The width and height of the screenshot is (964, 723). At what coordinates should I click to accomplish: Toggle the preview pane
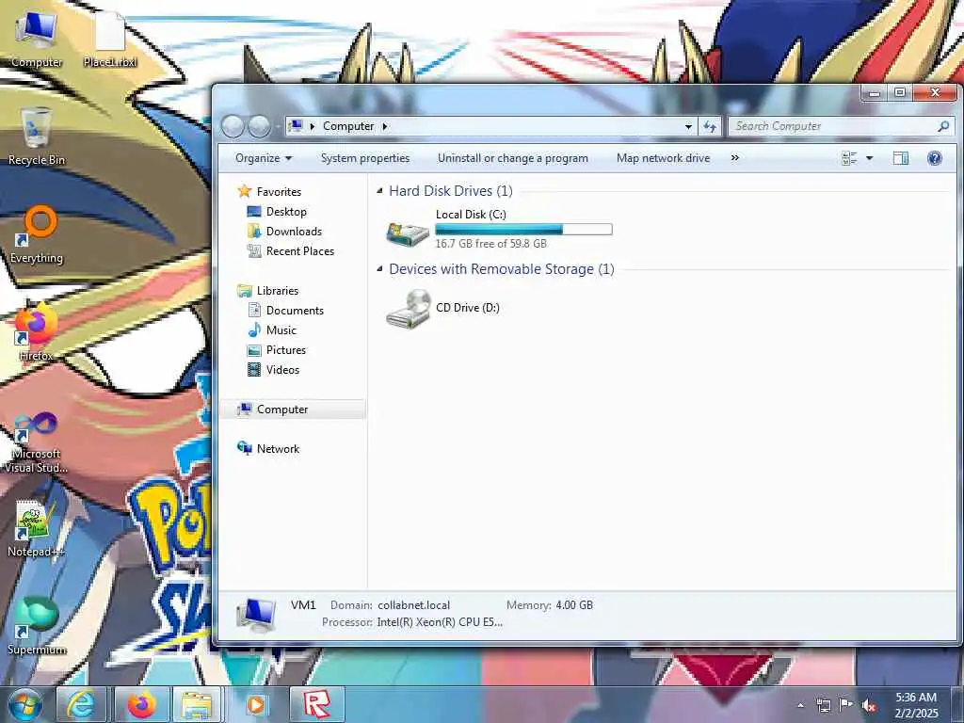pyautogui.click(x=901, y=158)
